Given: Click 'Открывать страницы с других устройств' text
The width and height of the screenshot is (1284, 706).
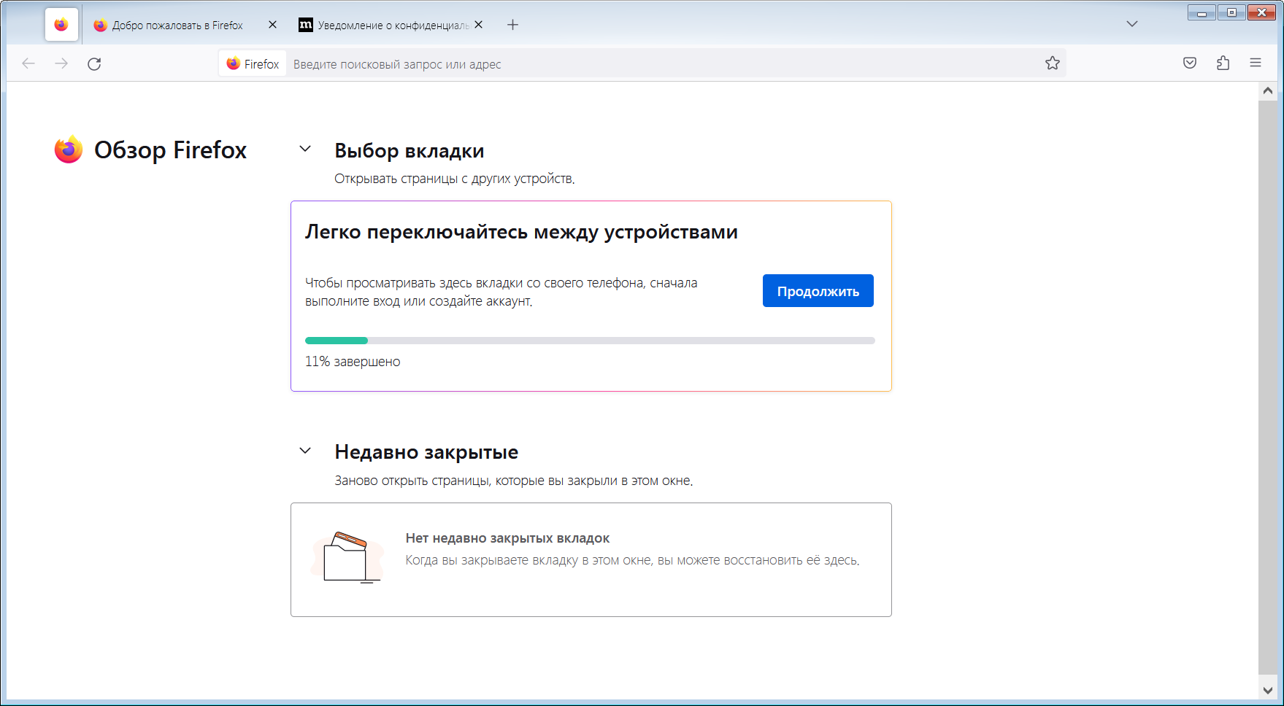Looking at the screenshot, I should pos(454,179).
